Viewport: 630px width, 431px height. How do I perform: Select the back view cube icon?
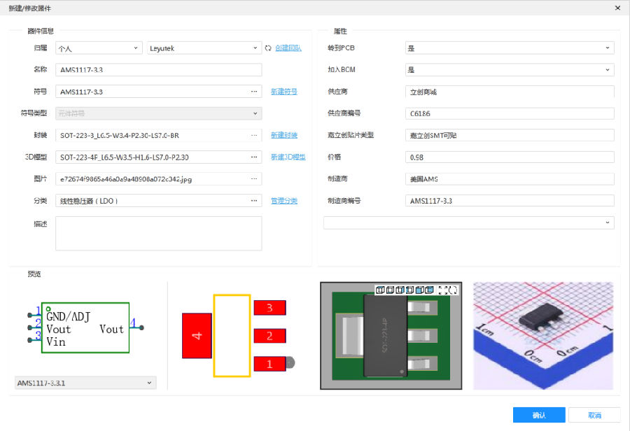click(x=429, y=290)
